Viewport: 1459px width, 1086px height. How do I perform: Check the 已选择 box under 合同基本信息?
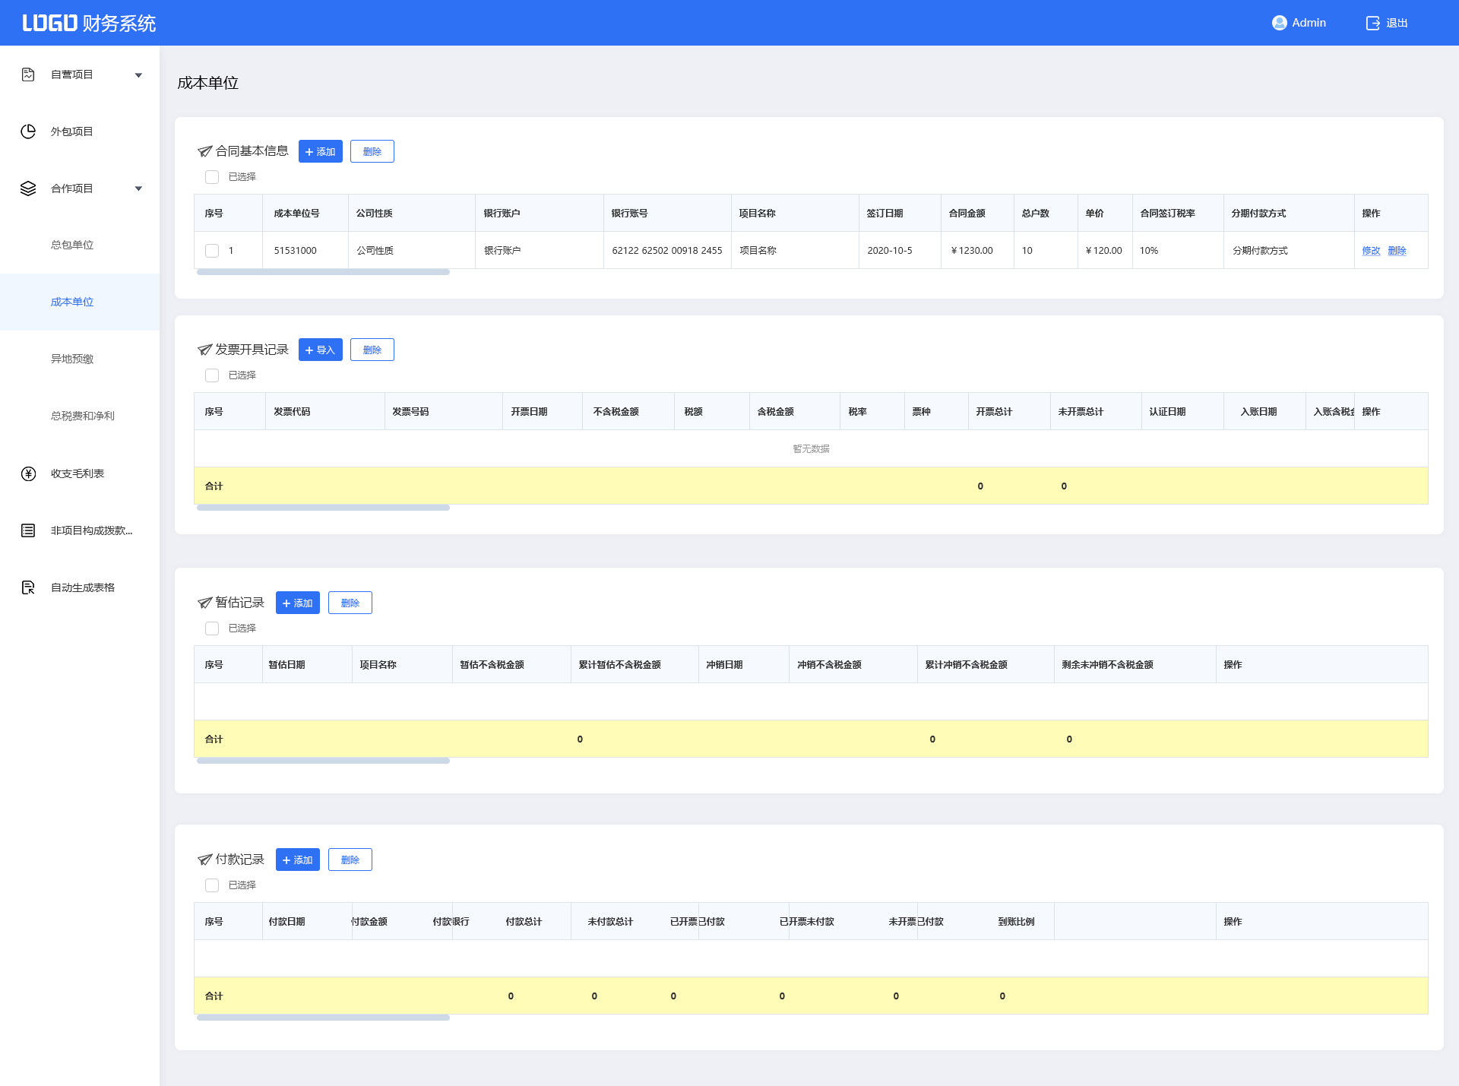coord(212,177)
